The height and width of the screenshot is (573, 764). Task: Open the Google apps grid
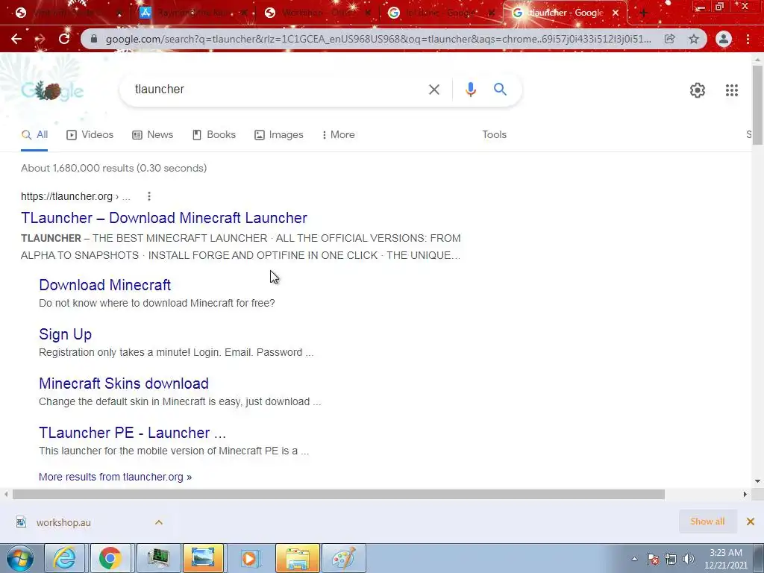pyautogui.click(x=731, y=90)
